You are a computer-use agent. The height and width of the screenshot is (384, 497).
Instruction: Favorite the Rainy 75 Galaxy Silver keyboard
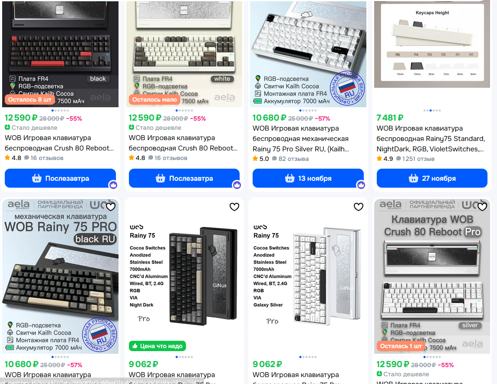click(359, 207)
